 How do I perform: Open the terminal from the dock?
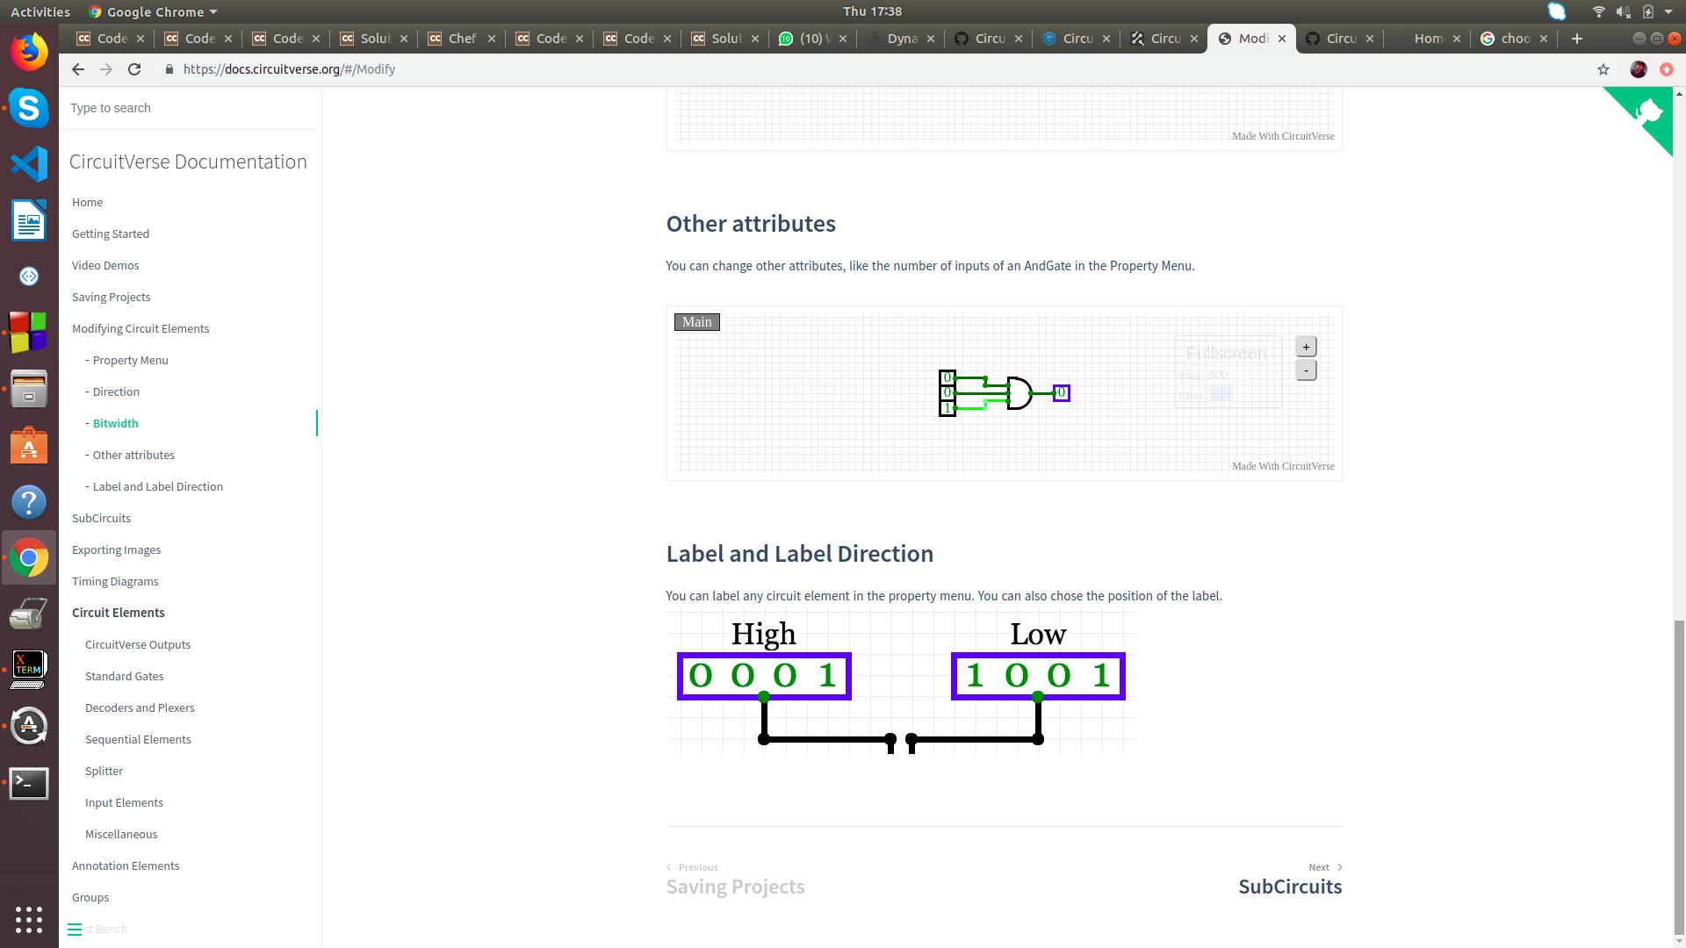[x=29, y=784]
